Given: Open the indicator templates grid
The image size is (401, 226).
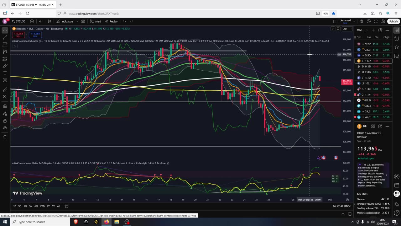Looking at the screenshot, I should (83, 21).
